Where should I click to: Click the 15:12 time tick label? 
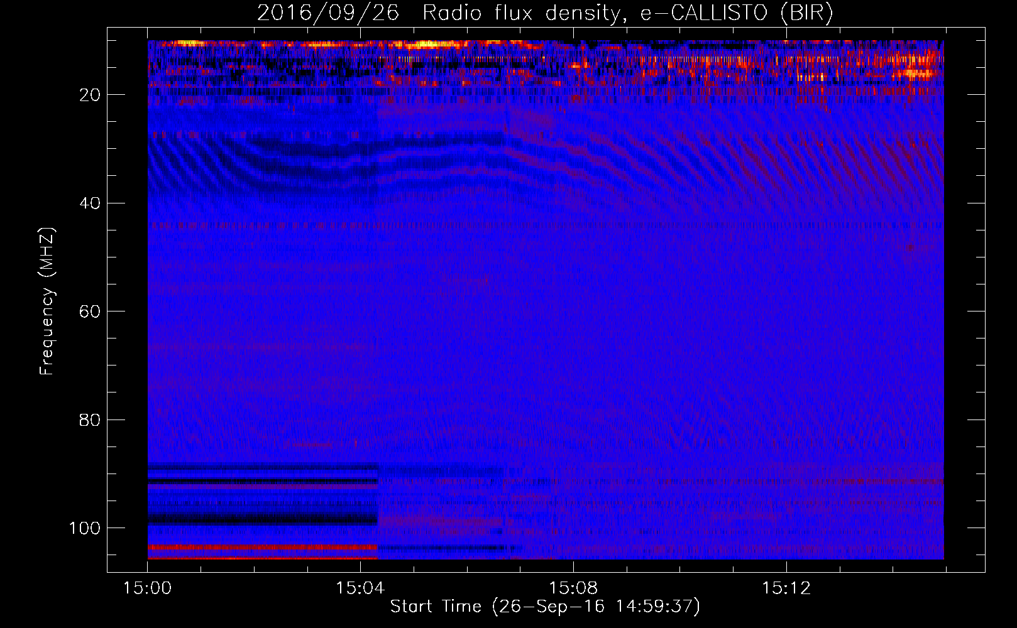[786, 588]
